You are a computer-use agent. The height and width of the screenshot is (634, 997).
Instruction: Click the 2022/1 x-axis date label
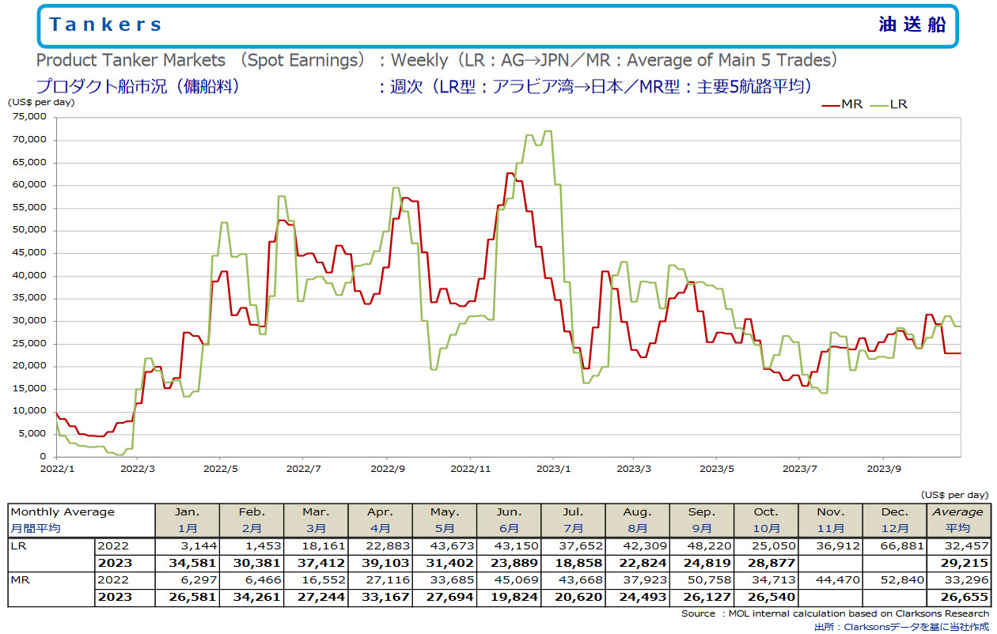point(56,468)
